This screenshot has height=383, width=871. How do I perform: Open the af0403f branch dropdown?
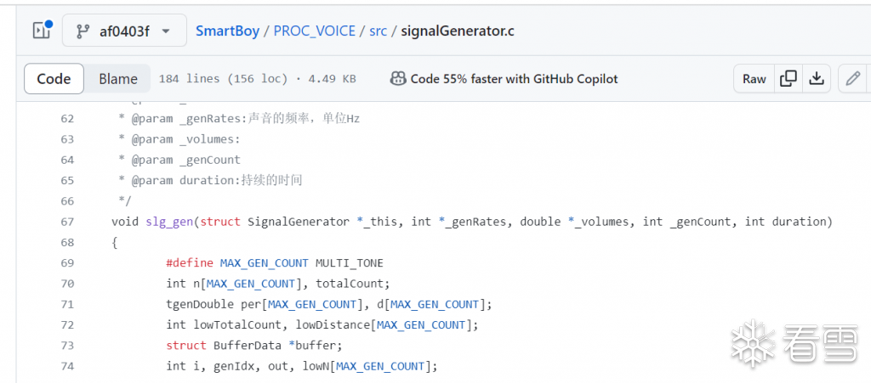tap(122, 31)
